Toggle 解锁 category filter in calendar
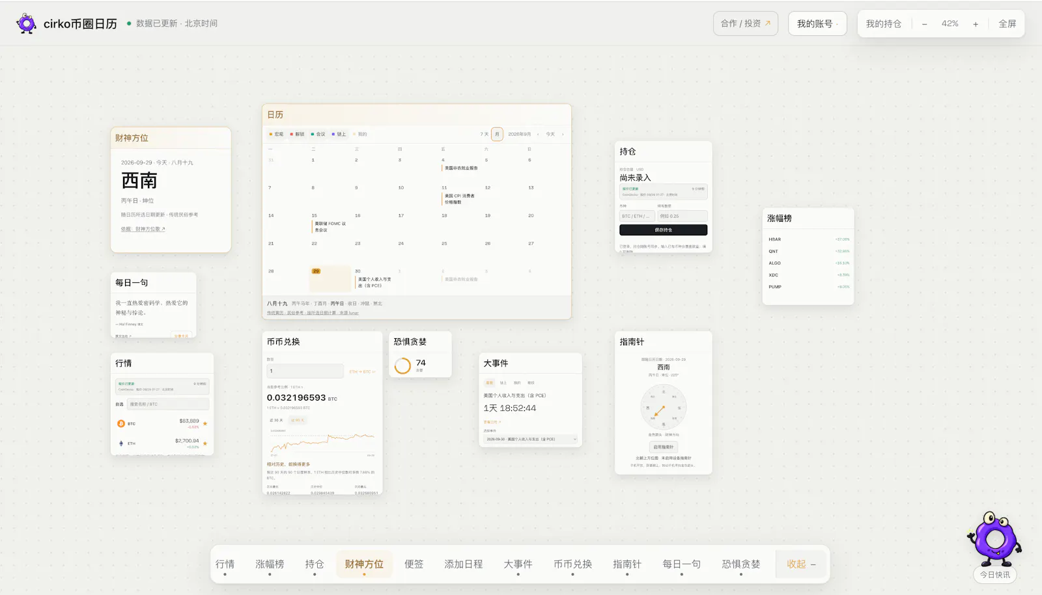Image resolution: width=1042 pixels, height=595 pixels. click(x=298, y=134)
